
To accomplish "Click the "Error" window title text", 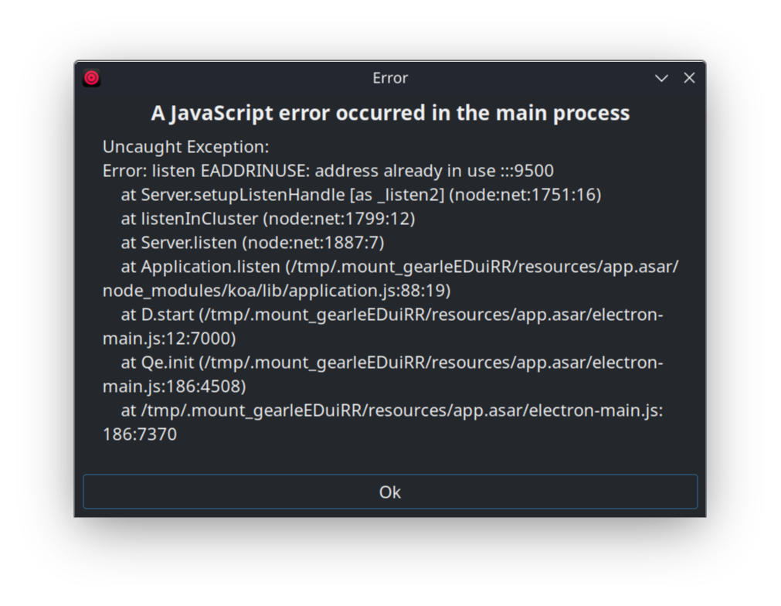I will click(x=390, y=78).
